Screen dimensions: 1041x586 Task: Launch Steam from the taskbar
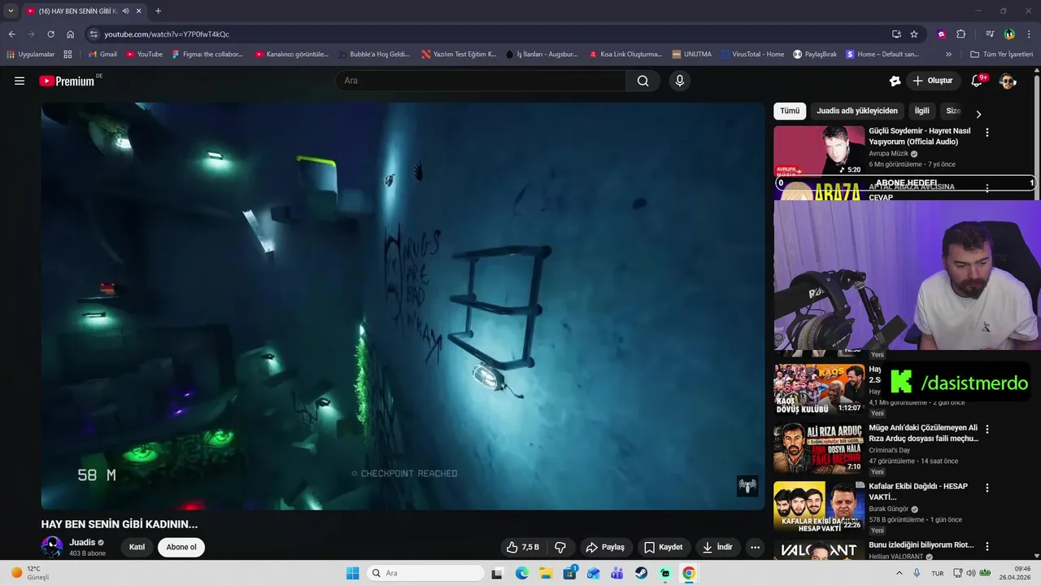641,573
